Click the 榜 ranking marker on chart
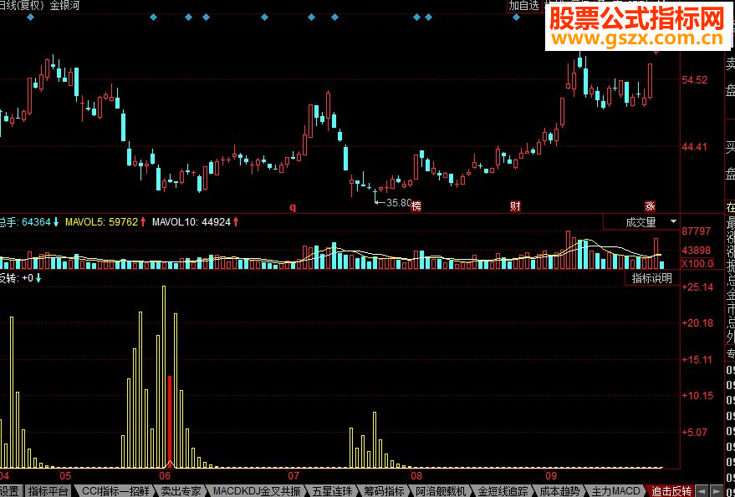 coord(416,206)
